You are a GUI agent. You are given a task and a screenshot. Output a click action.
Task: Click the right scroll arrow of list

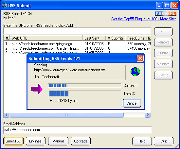148,115
